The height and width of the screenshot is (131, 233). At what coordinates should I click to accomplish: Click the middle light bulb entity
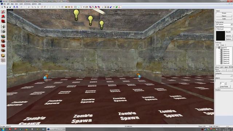pos(90,20)
